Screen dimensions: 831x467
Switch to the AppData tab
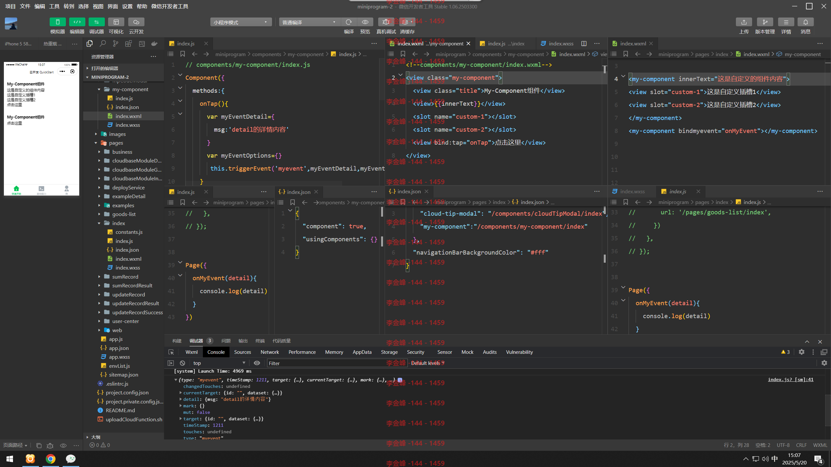point(362,352)
